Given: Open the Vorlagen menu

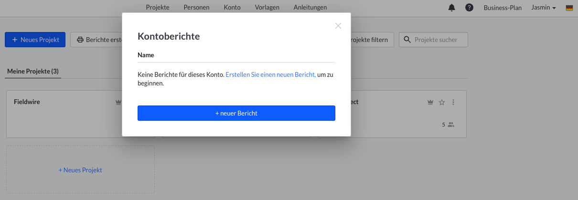Looking at the screenshot, I should [267, 7].
